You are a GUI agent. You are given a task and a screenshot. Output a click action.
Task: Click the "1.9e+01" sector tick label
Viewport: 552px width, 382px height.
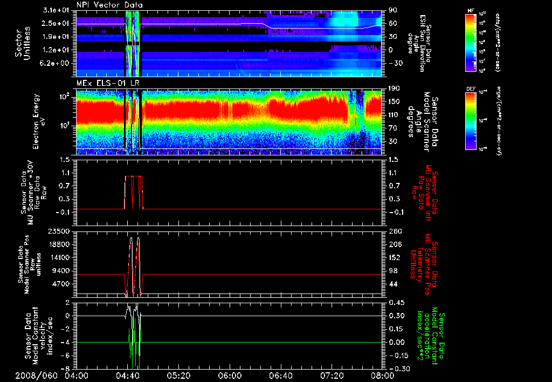click(56, 37)
